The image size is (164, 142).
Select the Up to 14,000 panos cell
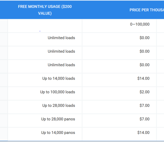(x=45, y=134)
